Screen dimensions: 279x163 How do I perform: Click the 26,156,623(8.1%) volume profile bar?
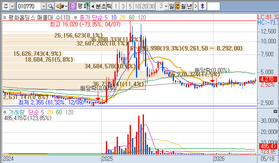point(53,35)
